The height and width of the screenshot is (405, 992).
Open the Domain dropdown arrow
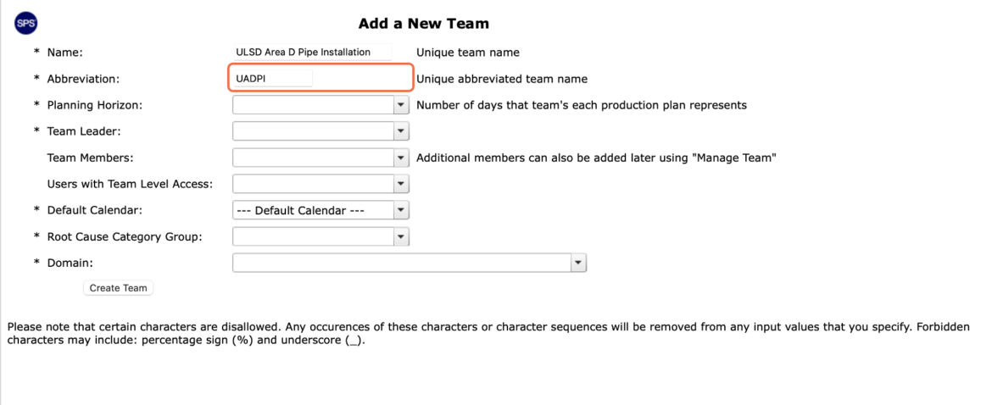point(578,263)
